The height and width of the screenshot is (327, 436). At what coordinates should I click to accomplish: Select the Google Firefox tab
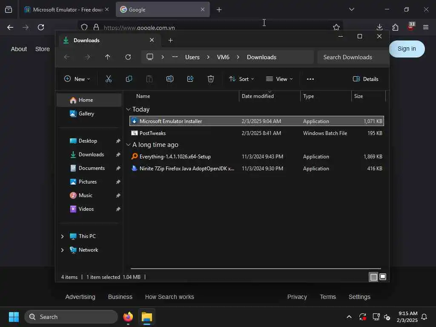163,9
